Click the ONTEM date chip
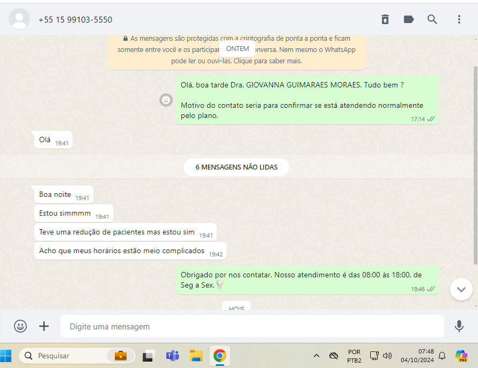 tap(238, 49)
